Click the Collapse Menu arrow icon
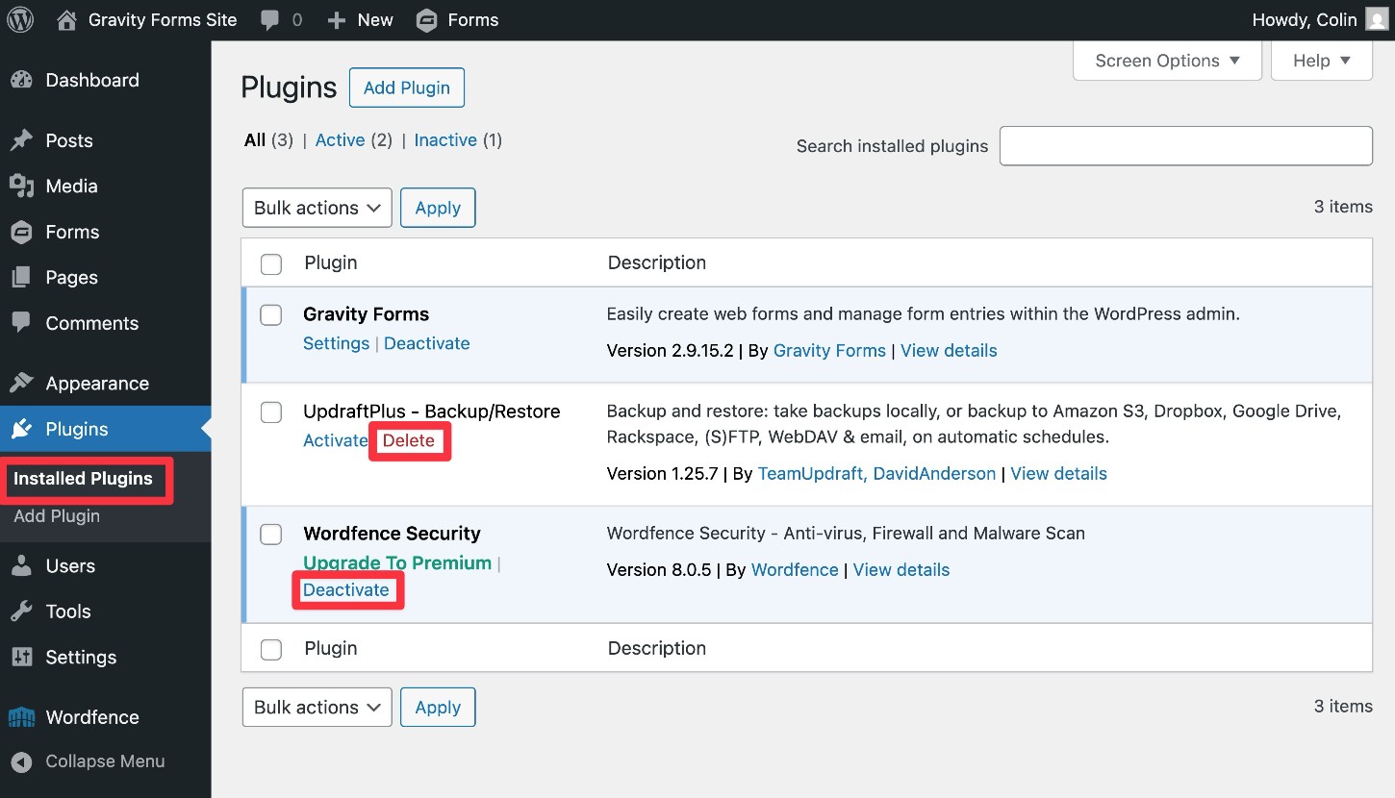This screenshot has height=798, width=1395. 21,761
